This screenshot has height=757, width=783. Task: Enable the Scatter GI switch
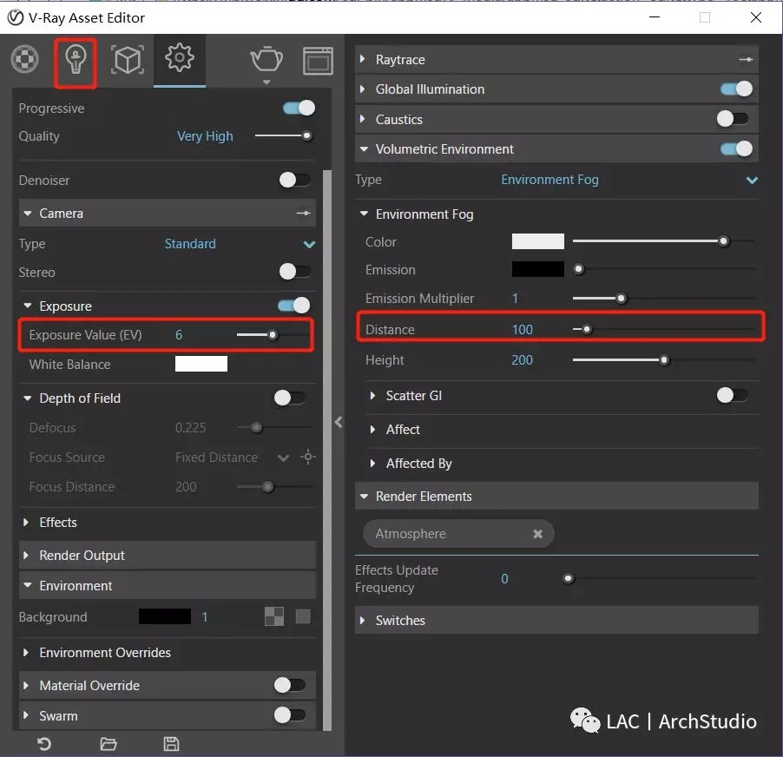pyautogui.click(x=732, y=396)
